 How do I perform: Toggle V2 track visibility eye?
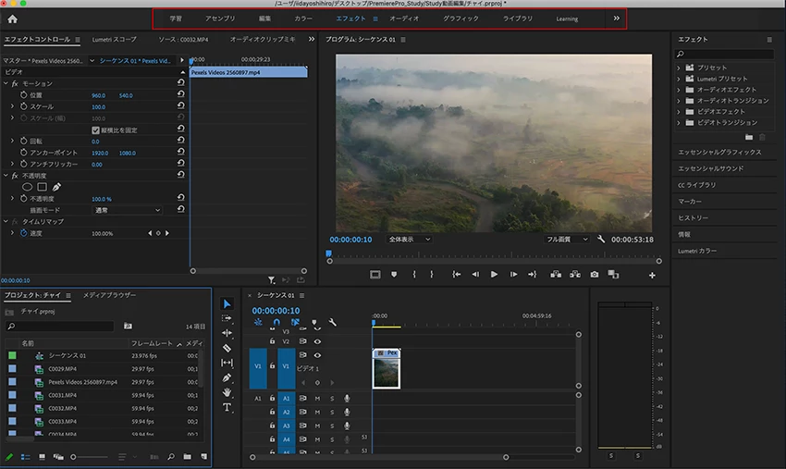point(317,341)
